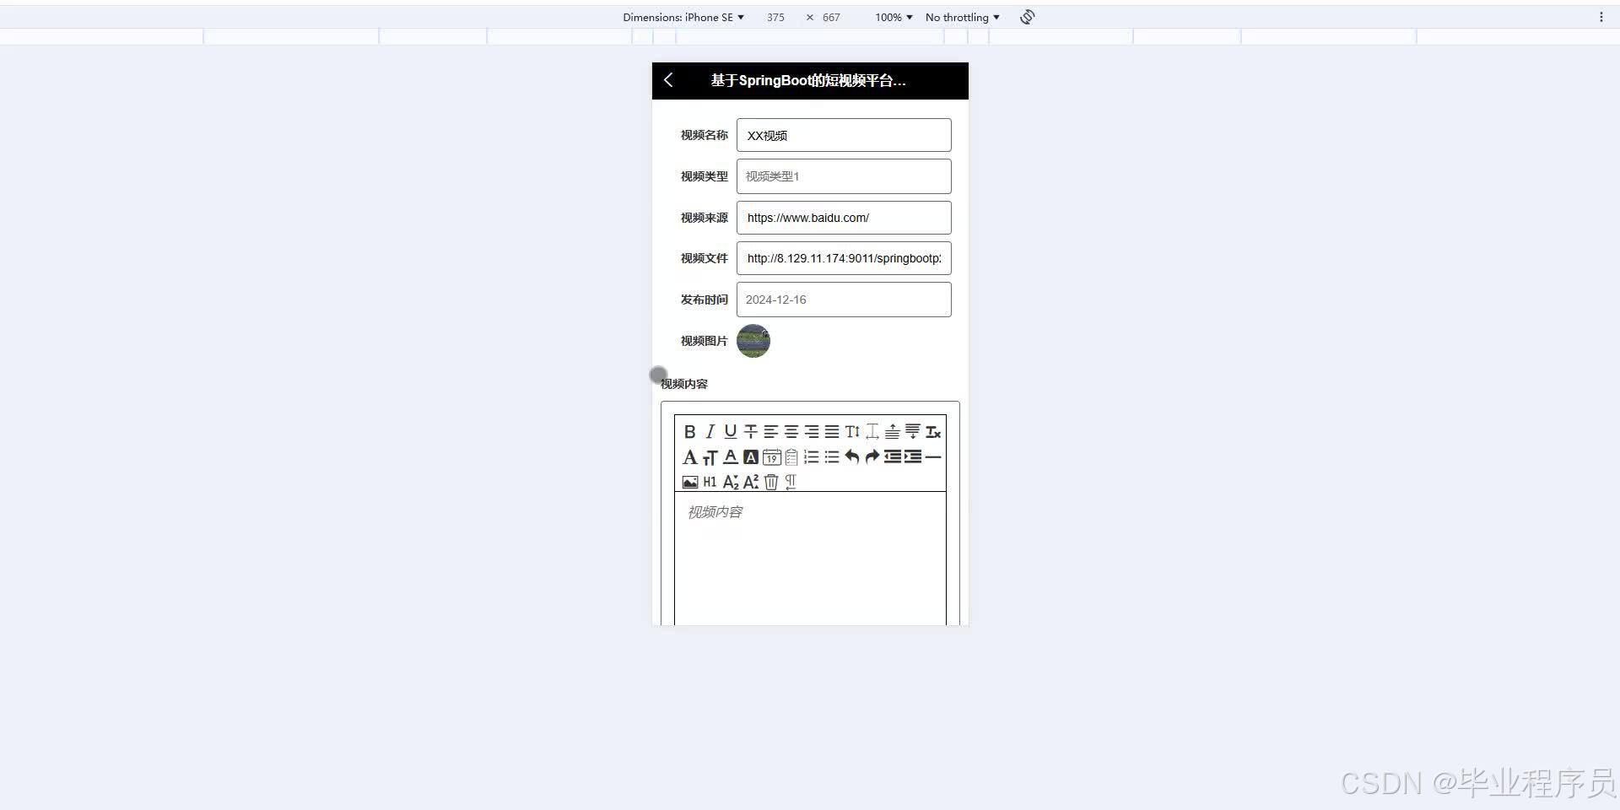Apply superscript formatting in the editor
The height and width of the screenshot is (810, 1620).
point(750,482)
